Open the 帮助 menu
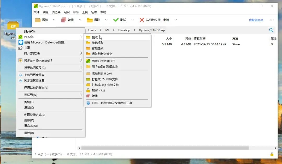 pos(103,12)
